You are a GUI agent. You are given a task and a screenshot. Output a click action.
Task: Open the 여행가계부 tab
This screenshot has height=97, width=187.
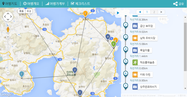pyautogui.click(x=55, y=3)
